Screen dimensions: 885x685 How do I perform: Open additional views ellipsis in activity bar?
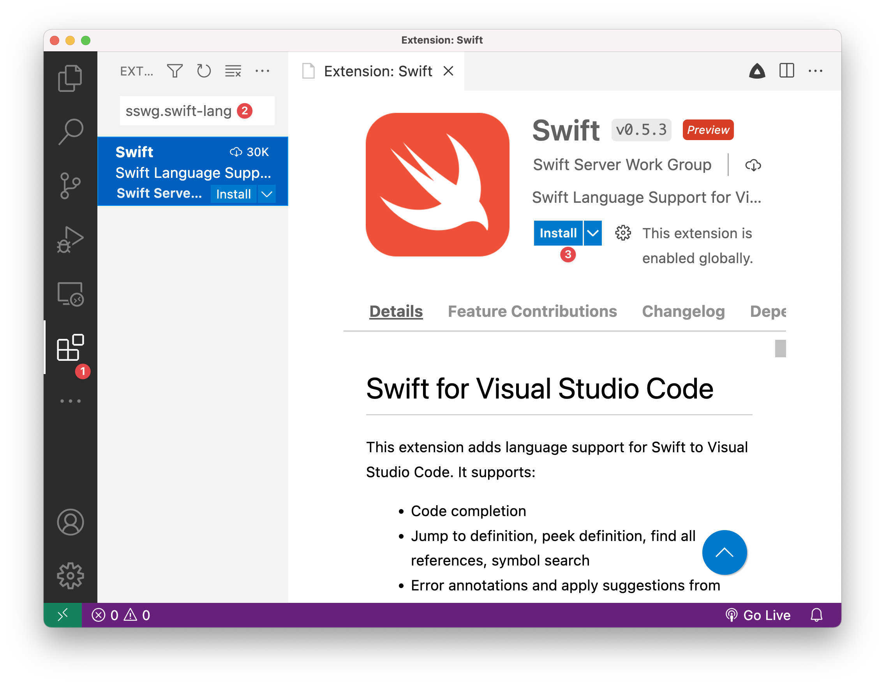(70, 401)
